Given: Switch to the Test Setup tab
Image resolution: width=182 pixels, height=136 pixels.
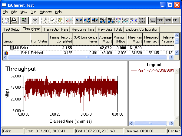Looking at the screenshot, I should pyautogui.click(x=12, y=29).
